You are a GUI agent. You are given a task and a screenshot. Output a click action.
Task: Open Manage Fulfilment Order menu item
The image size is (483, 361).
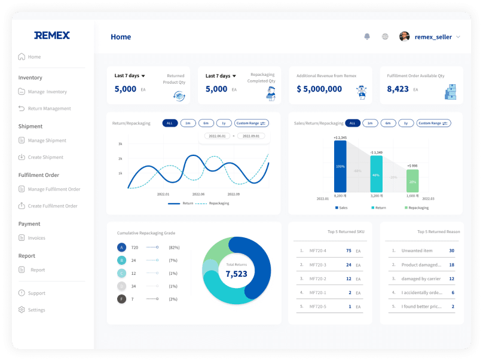point(54,189)
